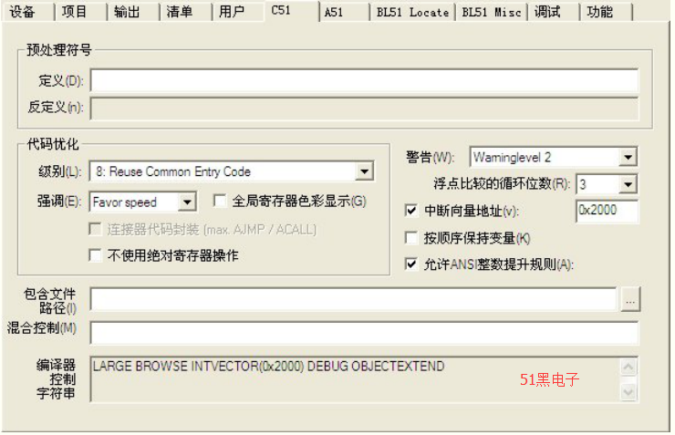Click the 混合控制 input field
The width and height of the screenshot is (675, 435).
pyautogui.click(x=364, y=332)
